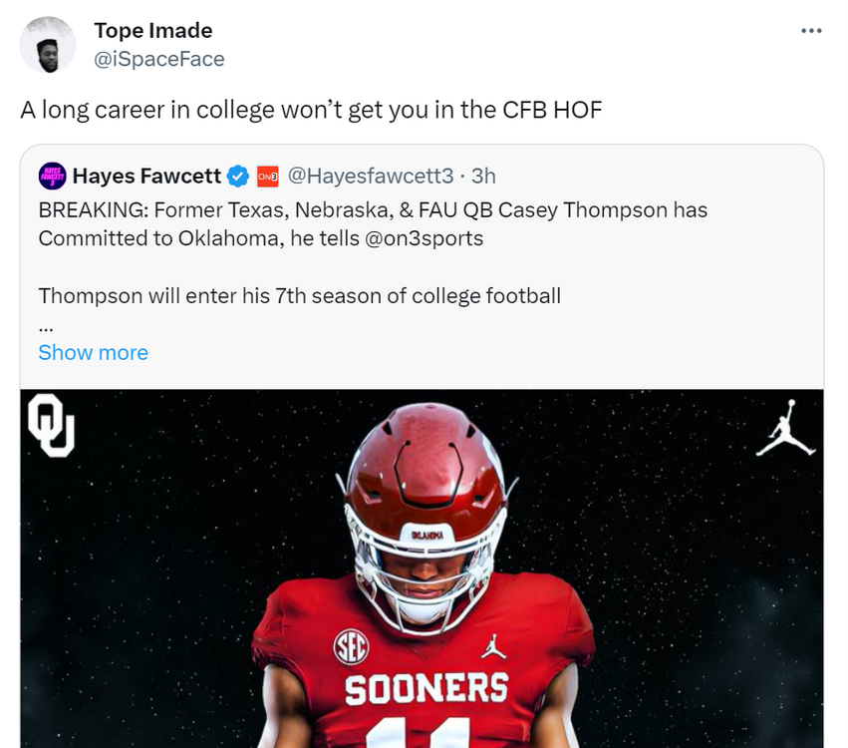The height and width of the screenshot is (748, 848).
Task: Expand quoted tweet with Show more
Action: coord(93,352)
